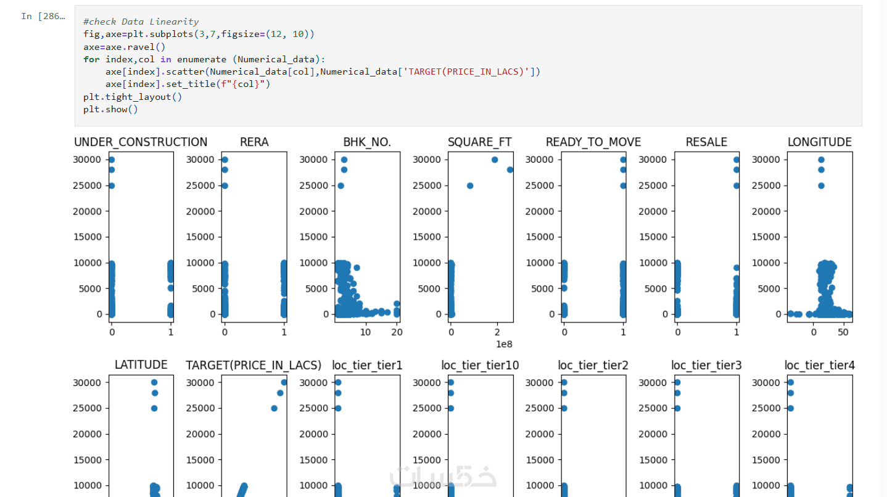Click the axe[index].set_title code line
This screenshot has width=887, height=497.
pos(188,84)
